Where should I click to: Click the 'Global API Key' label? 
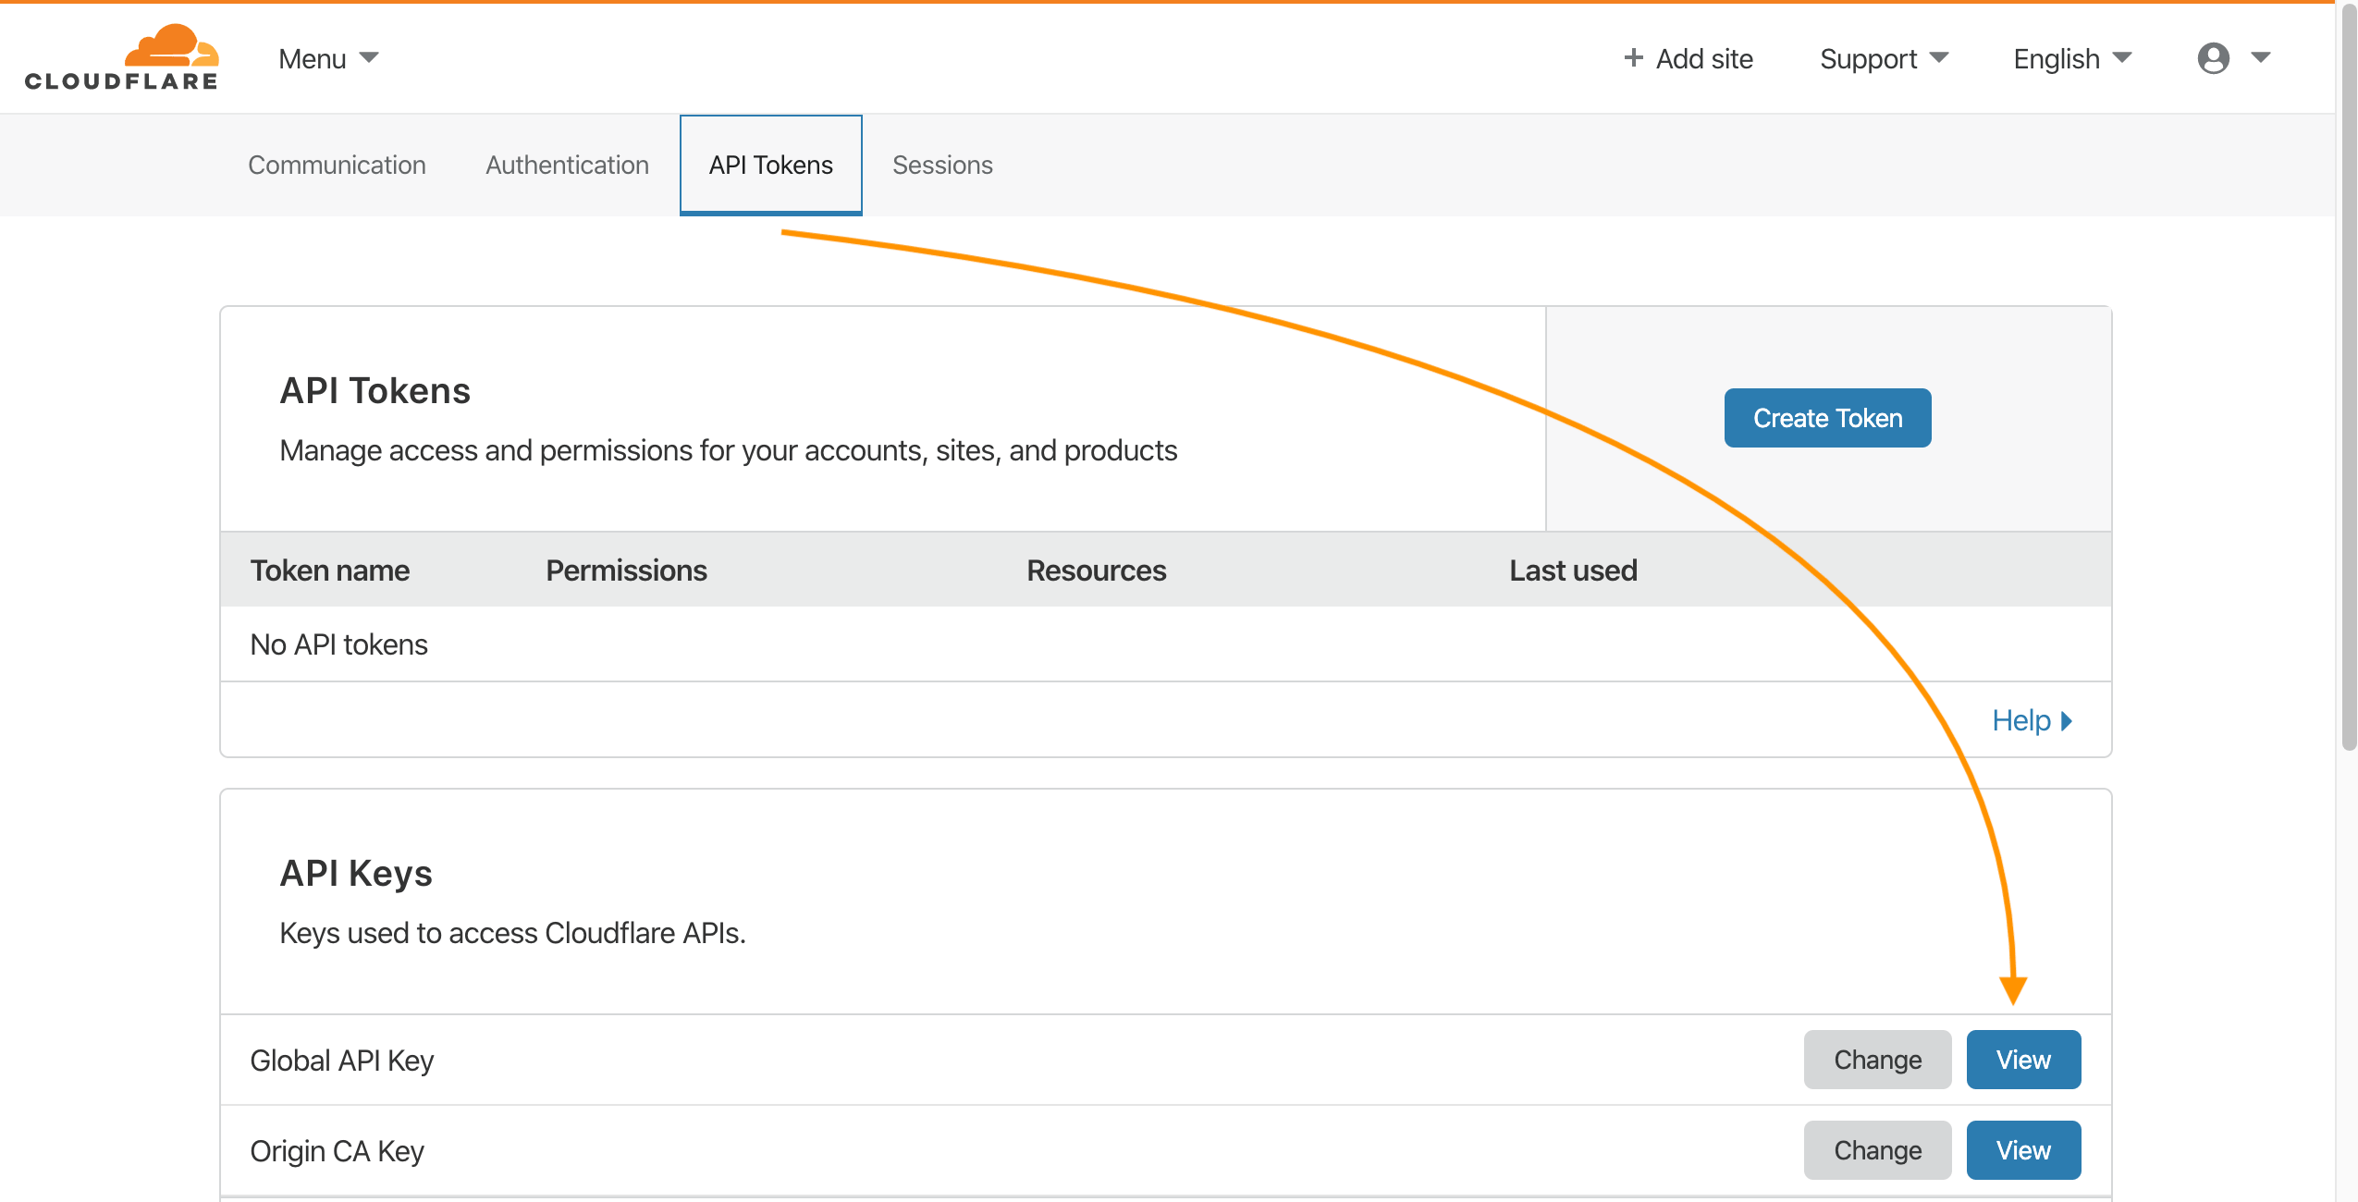(x=342, y=1061)
